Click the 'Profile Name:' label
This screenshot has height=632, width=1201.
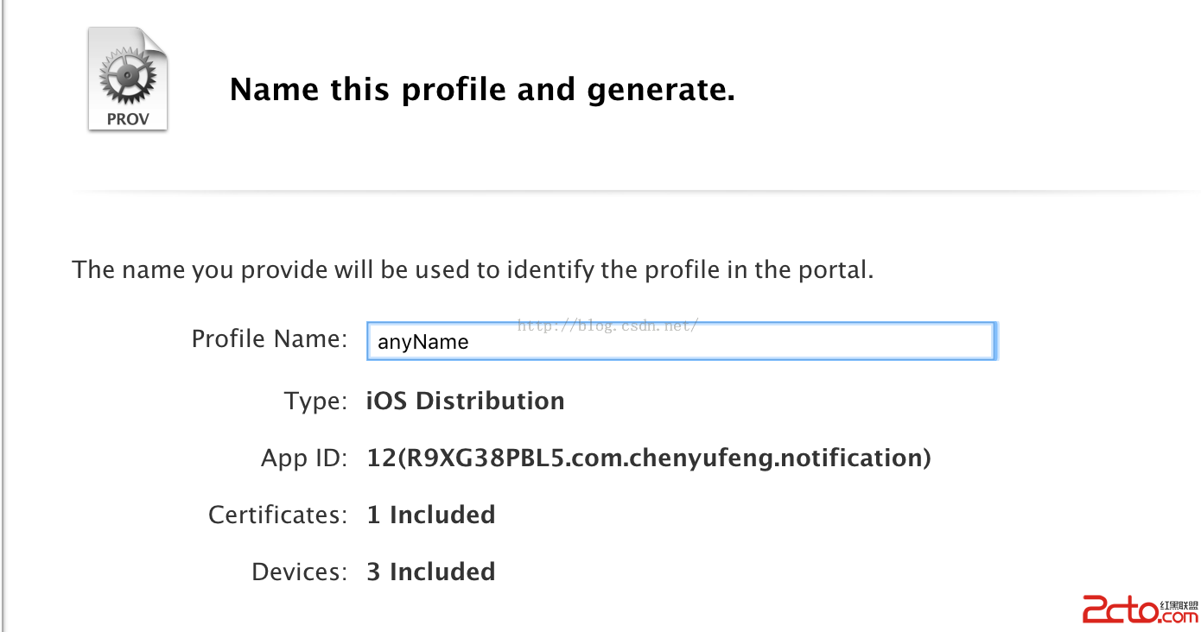(269, 338)
